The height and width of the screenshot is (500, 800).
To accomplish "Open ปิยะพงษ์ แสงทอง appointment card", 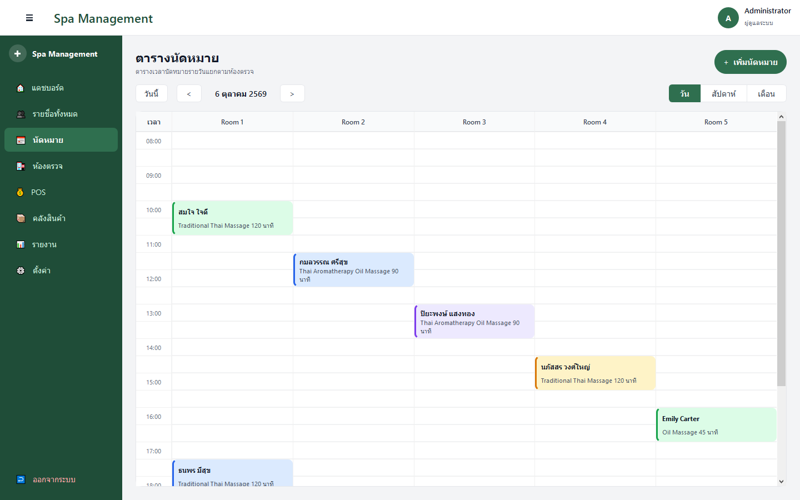I will 474,321.
